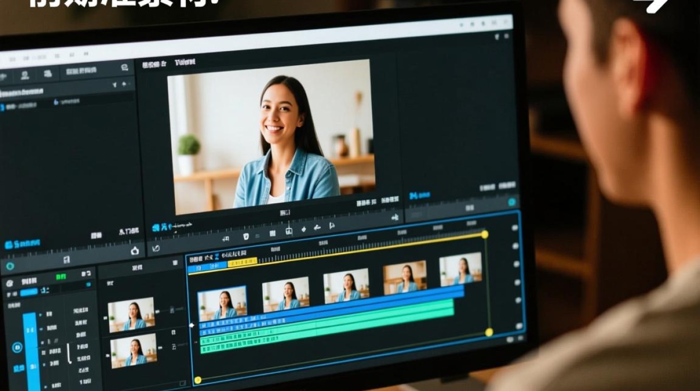
Task: Select the top green audio clip bar
Action: tap(328, 322)
